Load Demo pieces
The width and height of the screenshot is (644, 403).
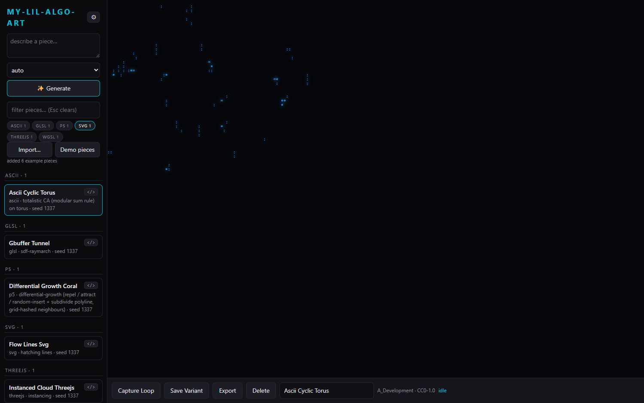click(77, 150)
